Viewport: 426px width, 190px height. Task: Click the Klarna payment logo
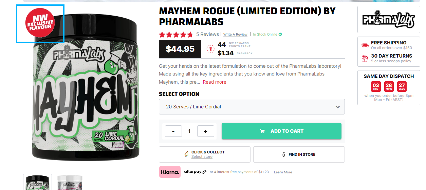coord(170,172)
